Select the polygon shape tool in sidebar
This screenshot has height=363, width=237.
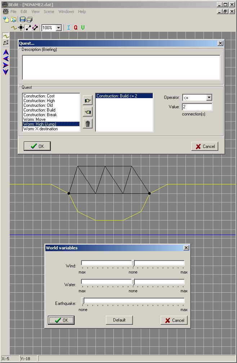coord(6,43)
